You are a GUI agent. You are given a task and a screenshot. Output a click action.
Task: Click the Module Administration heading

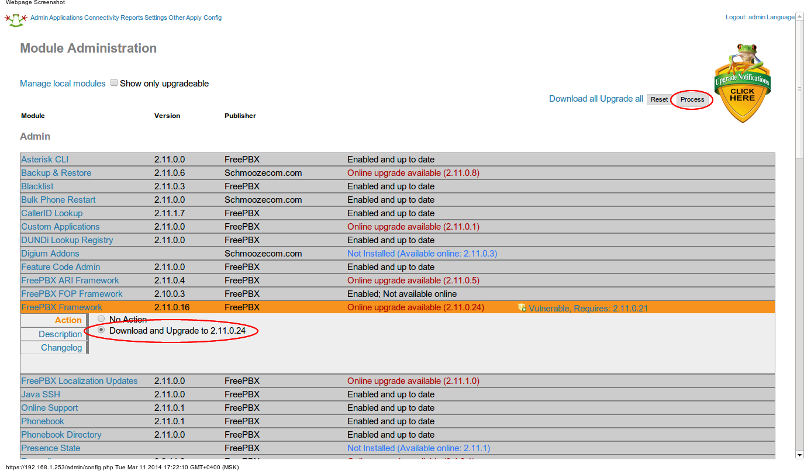point(88,49)
